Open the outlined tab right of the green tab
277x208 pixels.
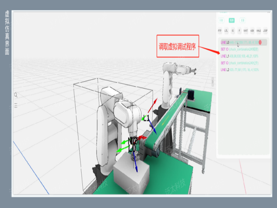pos(242,20)
